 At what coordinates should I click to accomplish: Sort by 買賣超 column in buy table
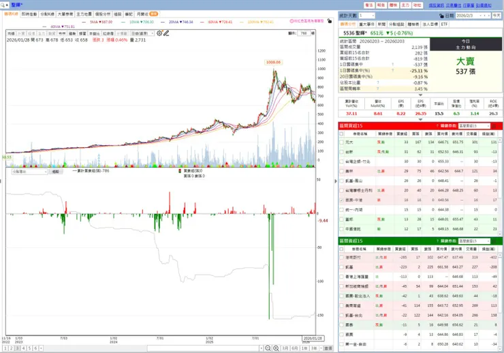click(402, 134)
